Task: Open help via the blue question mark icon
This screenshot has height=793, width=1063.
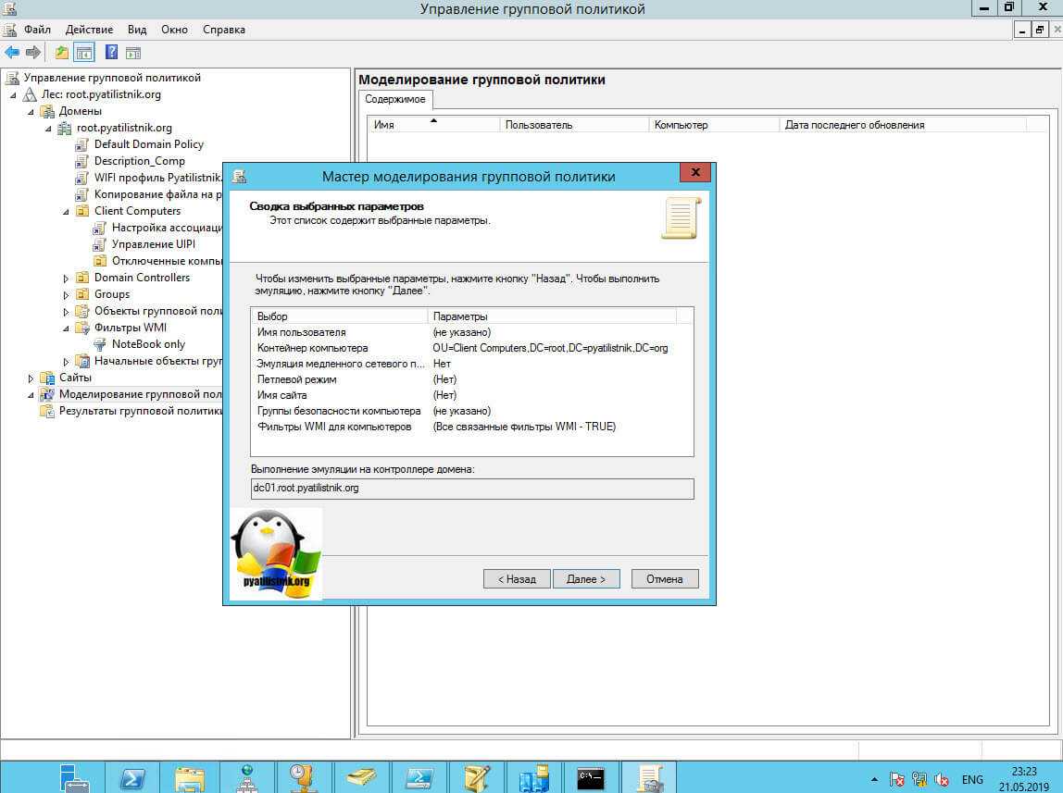Action: tap(111, 53)
